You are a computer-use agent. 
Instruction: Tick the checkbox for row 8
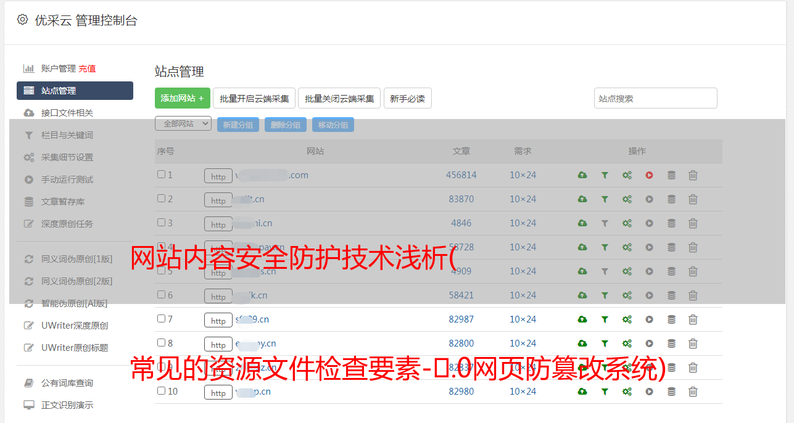point(161,343)
